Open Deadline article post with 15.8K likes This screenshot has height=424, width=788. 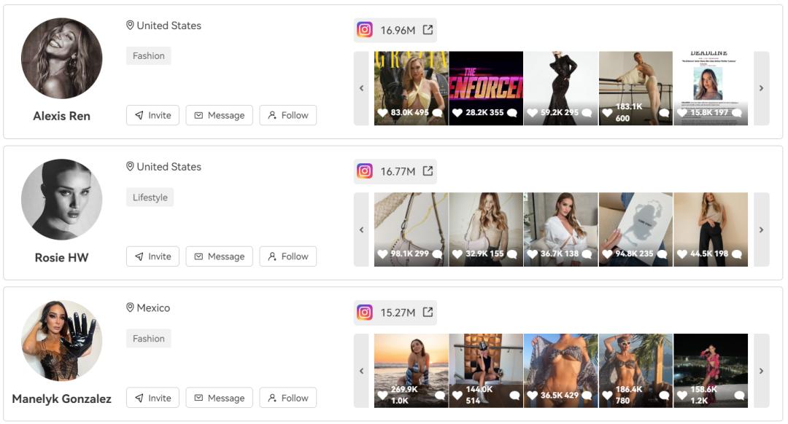[x=711, y=88]
